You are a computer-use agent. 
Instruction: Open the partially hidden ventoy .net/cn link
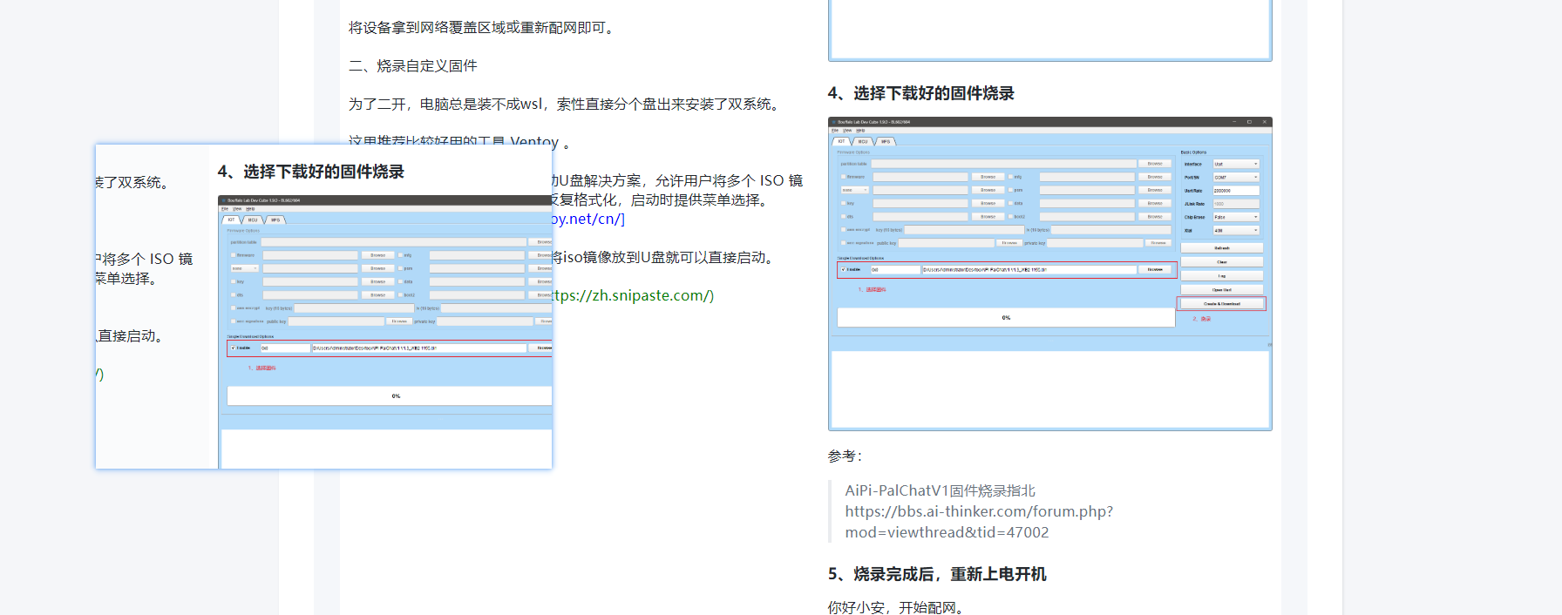pos(588,219)
